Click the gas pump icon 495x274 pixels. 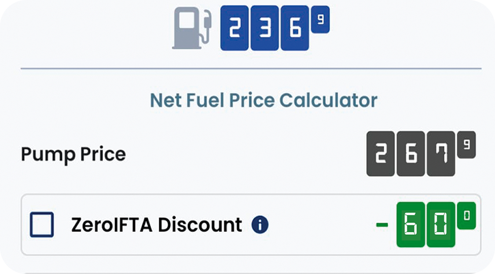point(191,27)
